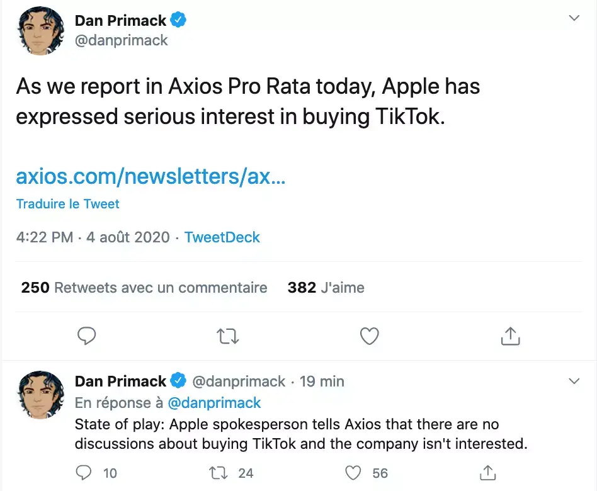The width and height of the screenshot is (597, 491).
Task: View the 382 J'aime list
Action: (x=326, y=288)
